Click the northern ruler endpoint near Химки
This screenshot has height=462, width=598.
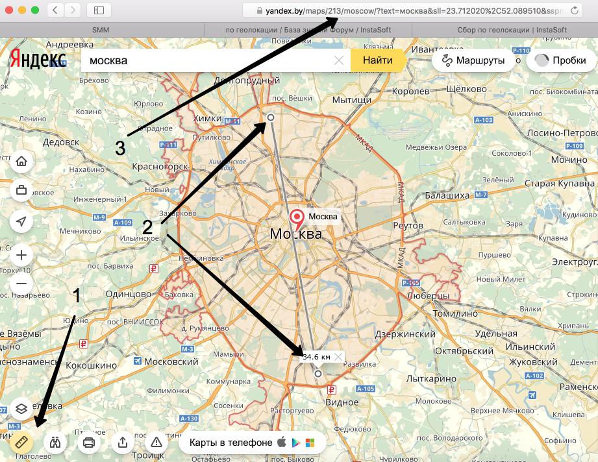(x=271, y=117)
